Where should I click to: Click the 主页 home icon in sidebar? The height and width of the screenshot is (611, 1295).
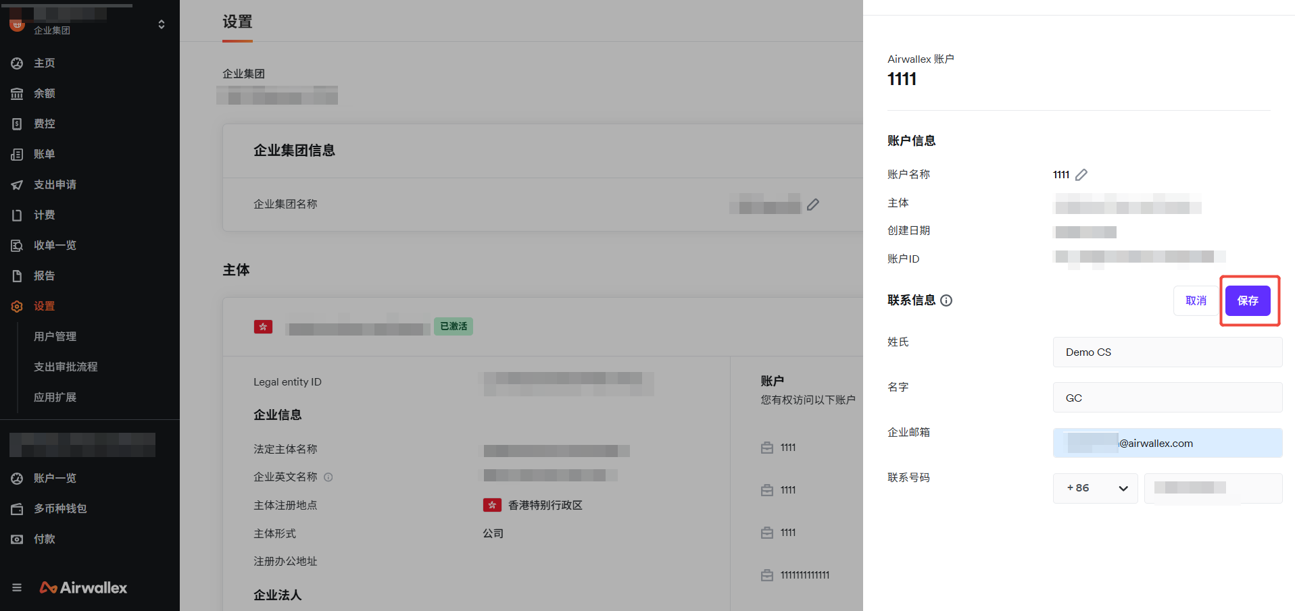click(17, 63)
